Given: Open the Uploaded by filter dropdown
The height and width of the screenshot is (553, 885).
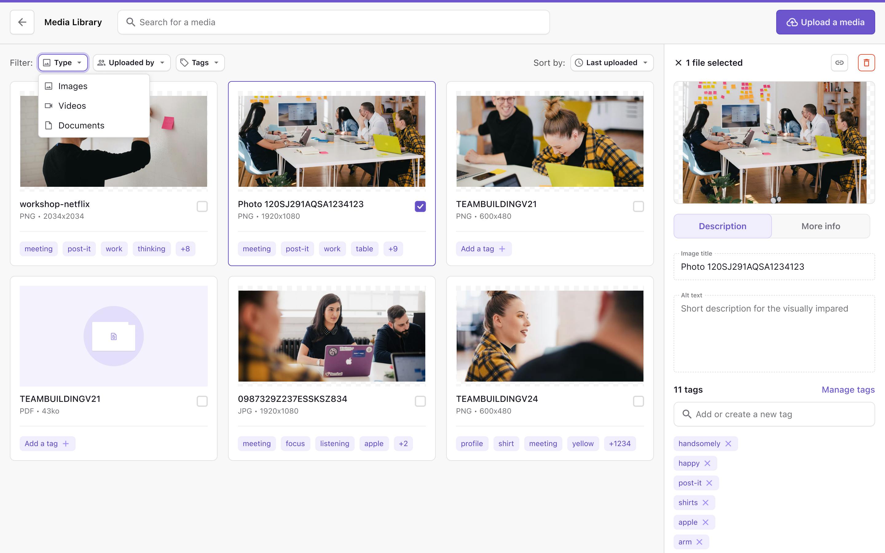Looking at the screenshot, I should pos(132,63).
